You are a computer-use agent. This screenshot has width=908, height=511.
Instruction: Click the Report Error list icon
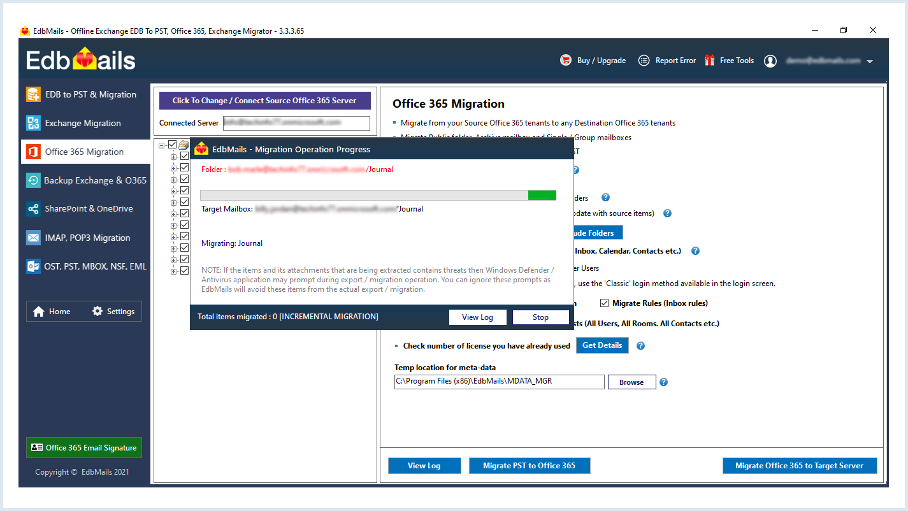pyautogui.click(x=644, y=61)
